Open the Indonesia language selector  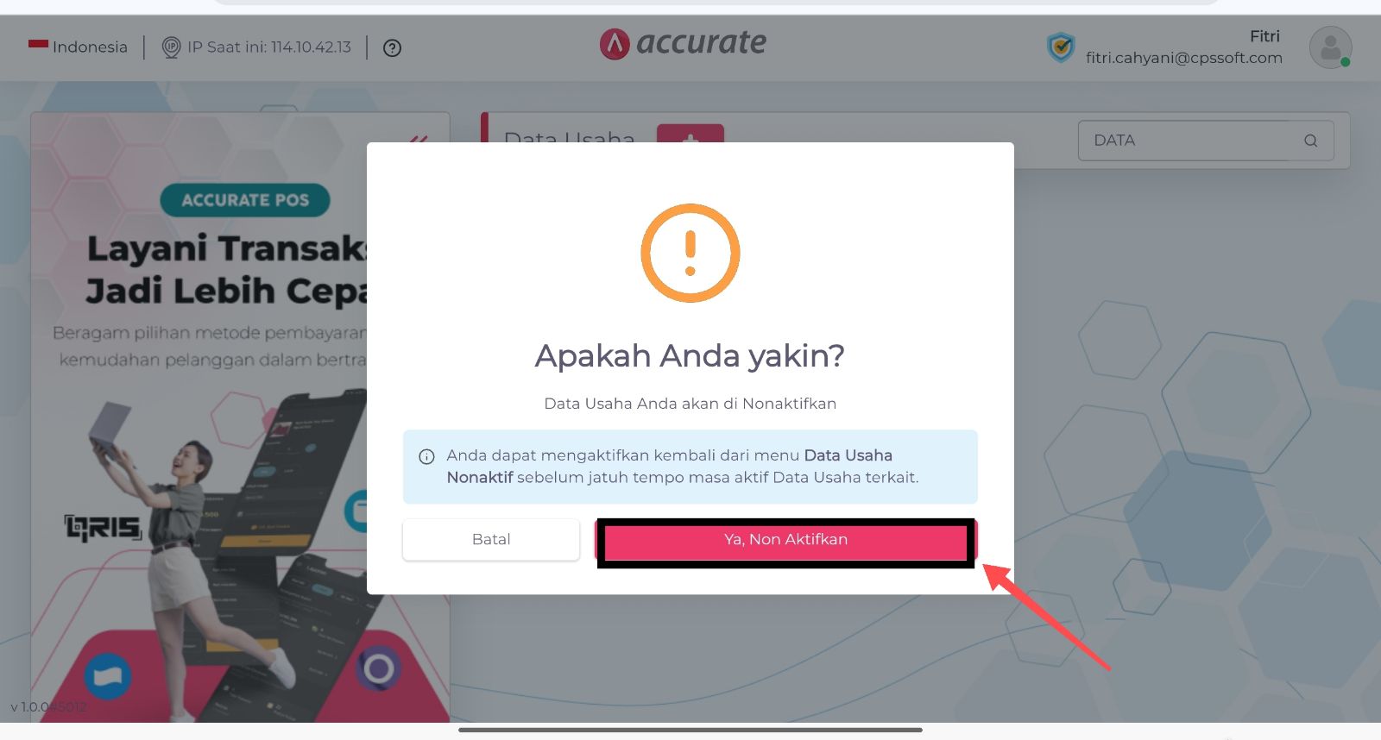coord(78,47)
